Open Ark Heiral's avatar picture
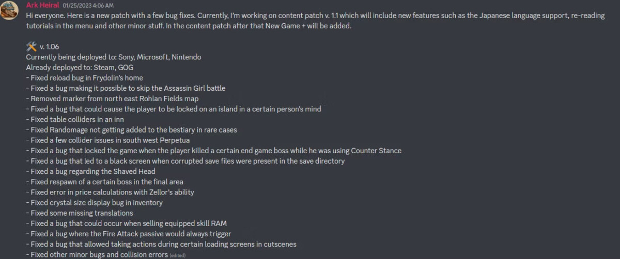 pos(9,10)
